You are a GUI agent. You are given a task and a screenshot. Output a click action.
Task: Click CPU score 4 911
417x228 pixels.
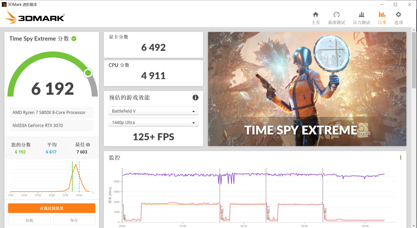pos(153,76)
